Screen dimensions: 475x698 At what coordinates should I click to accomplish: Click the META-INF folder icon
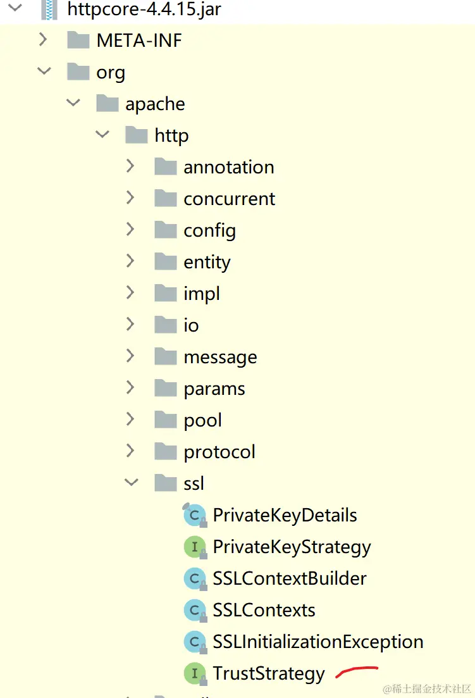[78, 41]
